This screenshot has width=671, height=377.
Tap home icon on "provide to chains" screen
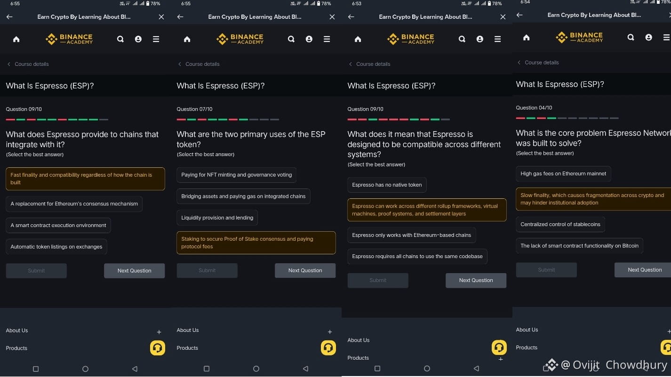pos(16,39)
